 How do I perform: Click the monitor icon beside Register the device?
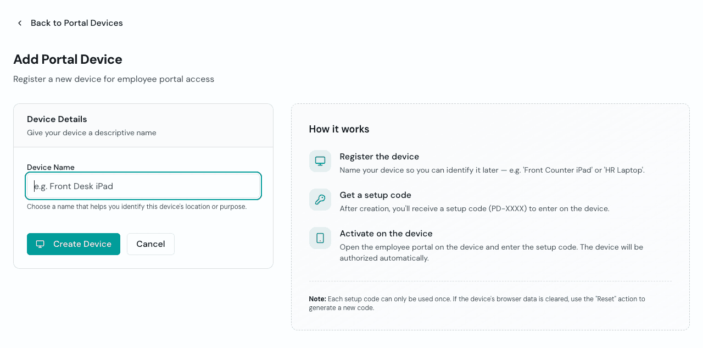coord(320,161)
